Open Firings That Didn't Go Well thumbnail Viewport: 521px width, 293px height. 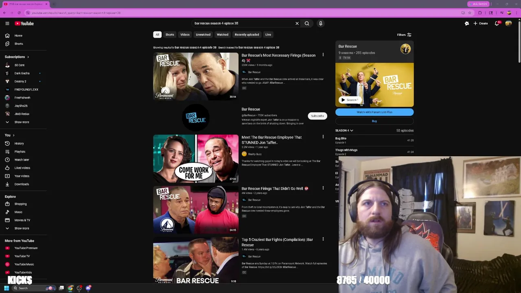196,210
